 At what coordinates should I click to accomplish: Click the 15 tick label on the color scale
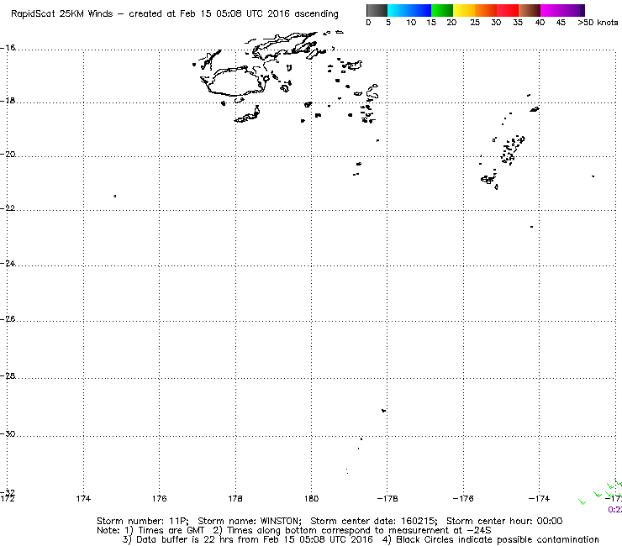coord(431,23)
